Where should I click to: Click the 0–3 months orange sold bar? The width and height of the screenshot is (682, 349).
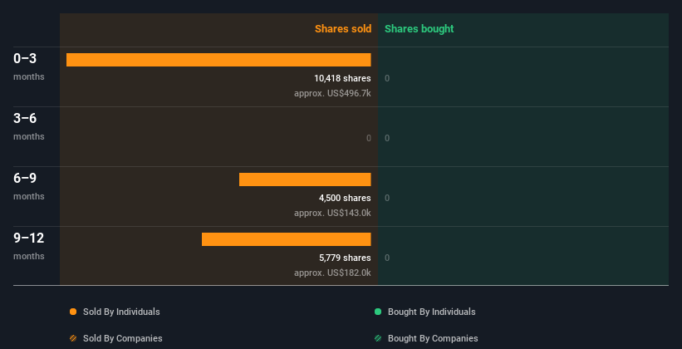[x=218, y=60]
